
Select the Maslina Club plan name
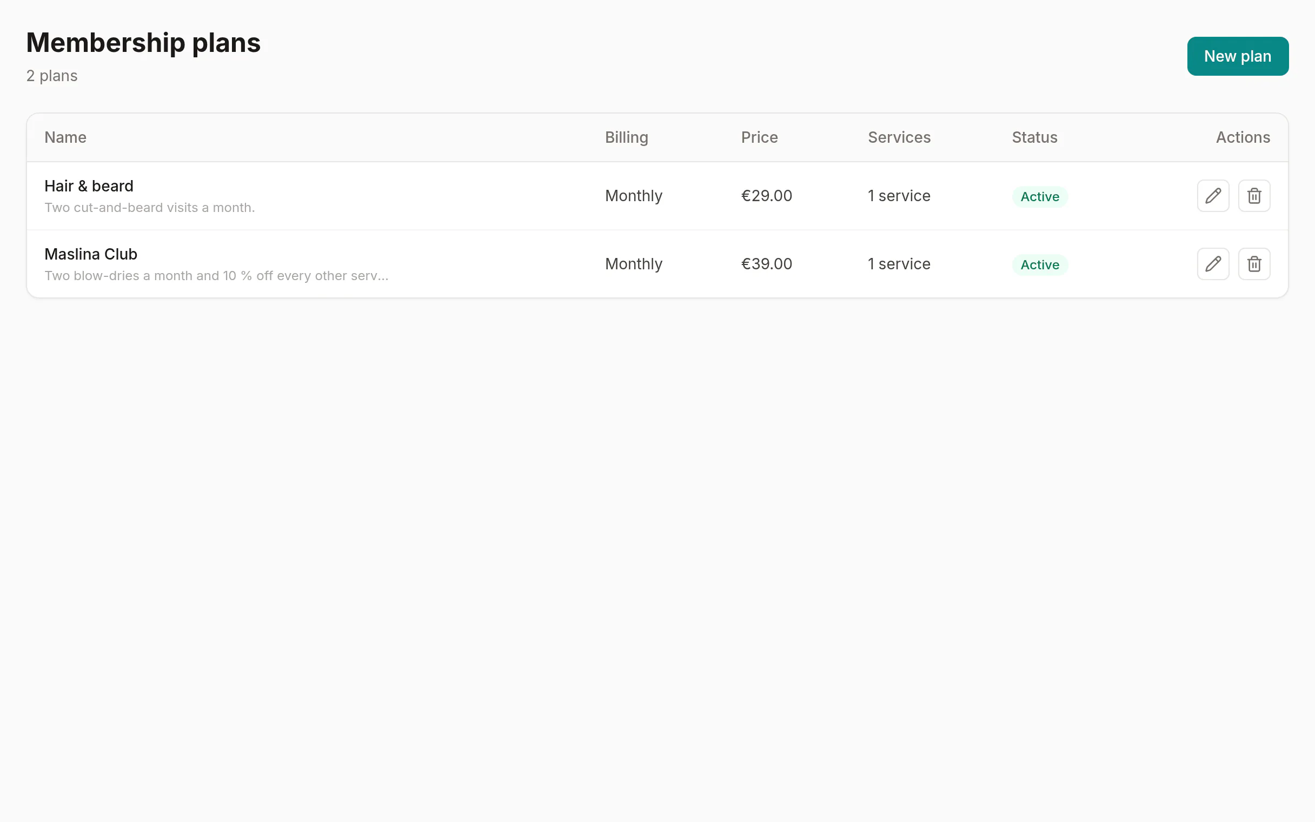click(x=91, y=254)
